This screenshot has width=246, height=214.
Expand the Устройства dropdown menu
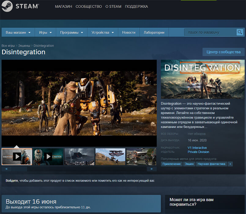102,32
